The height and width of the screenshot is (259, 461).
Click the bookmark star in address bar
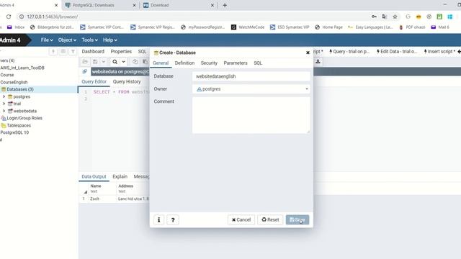395,17
